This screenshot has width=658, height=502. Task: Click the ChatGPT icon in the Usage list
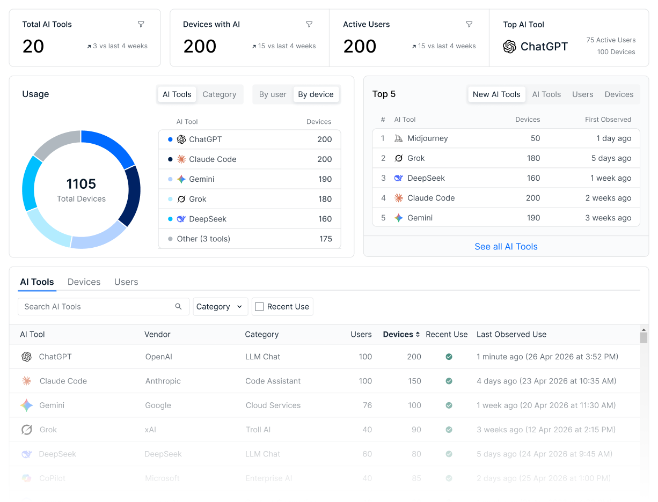[181, 139]
